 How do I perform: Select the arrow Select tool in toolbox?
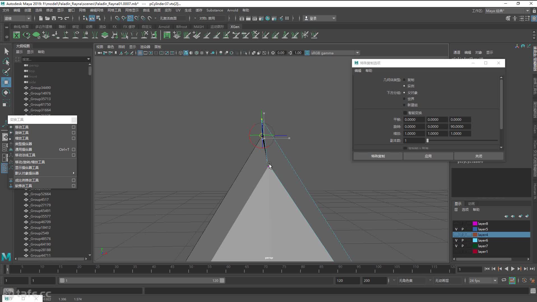[6, 51]
